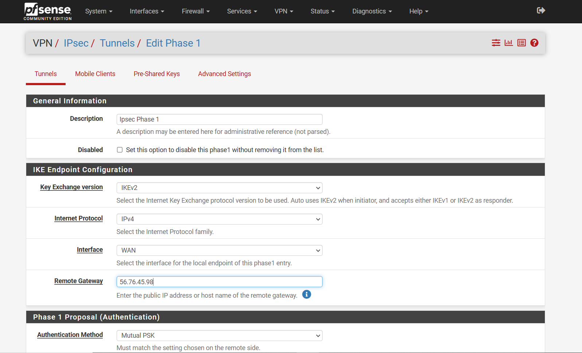Enable the Disabled phase1 checkbox

tap(120, 150)
